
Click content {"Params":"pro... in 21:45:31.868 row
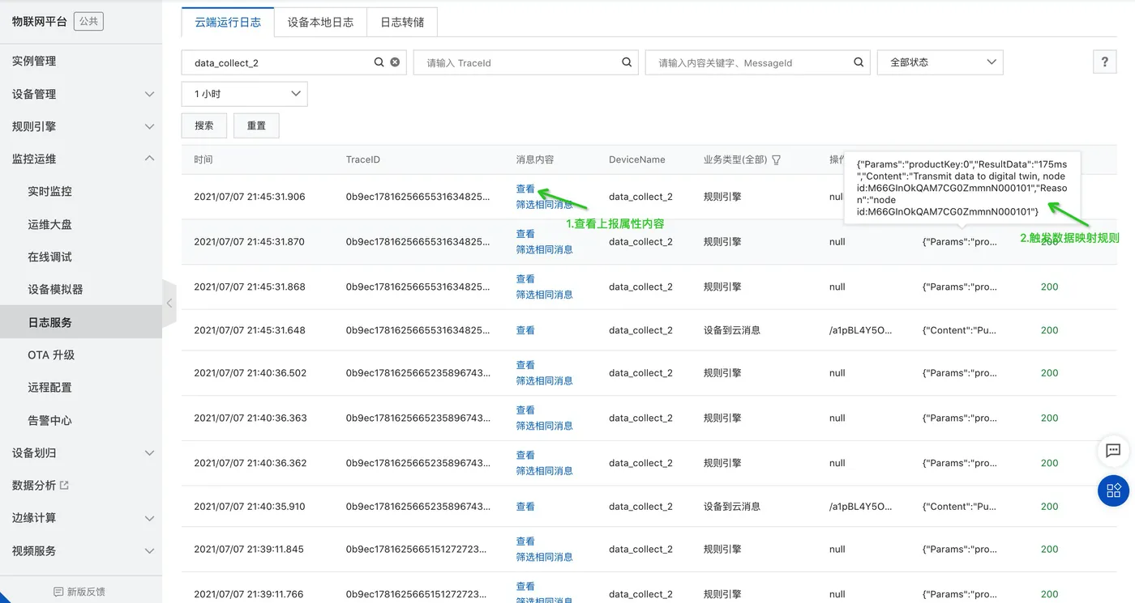point(960,287)
